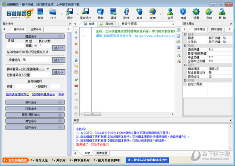Open the 保存 dropdown arrow
This screenshot has width=235, height=166.
click(78, 14)
